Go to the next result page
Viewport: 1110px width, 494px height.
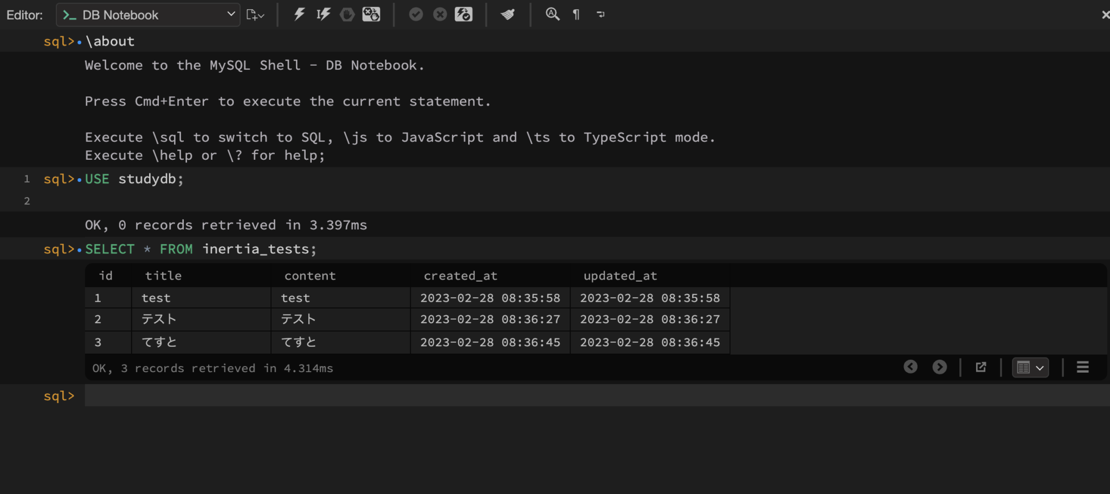pos(939,367)
